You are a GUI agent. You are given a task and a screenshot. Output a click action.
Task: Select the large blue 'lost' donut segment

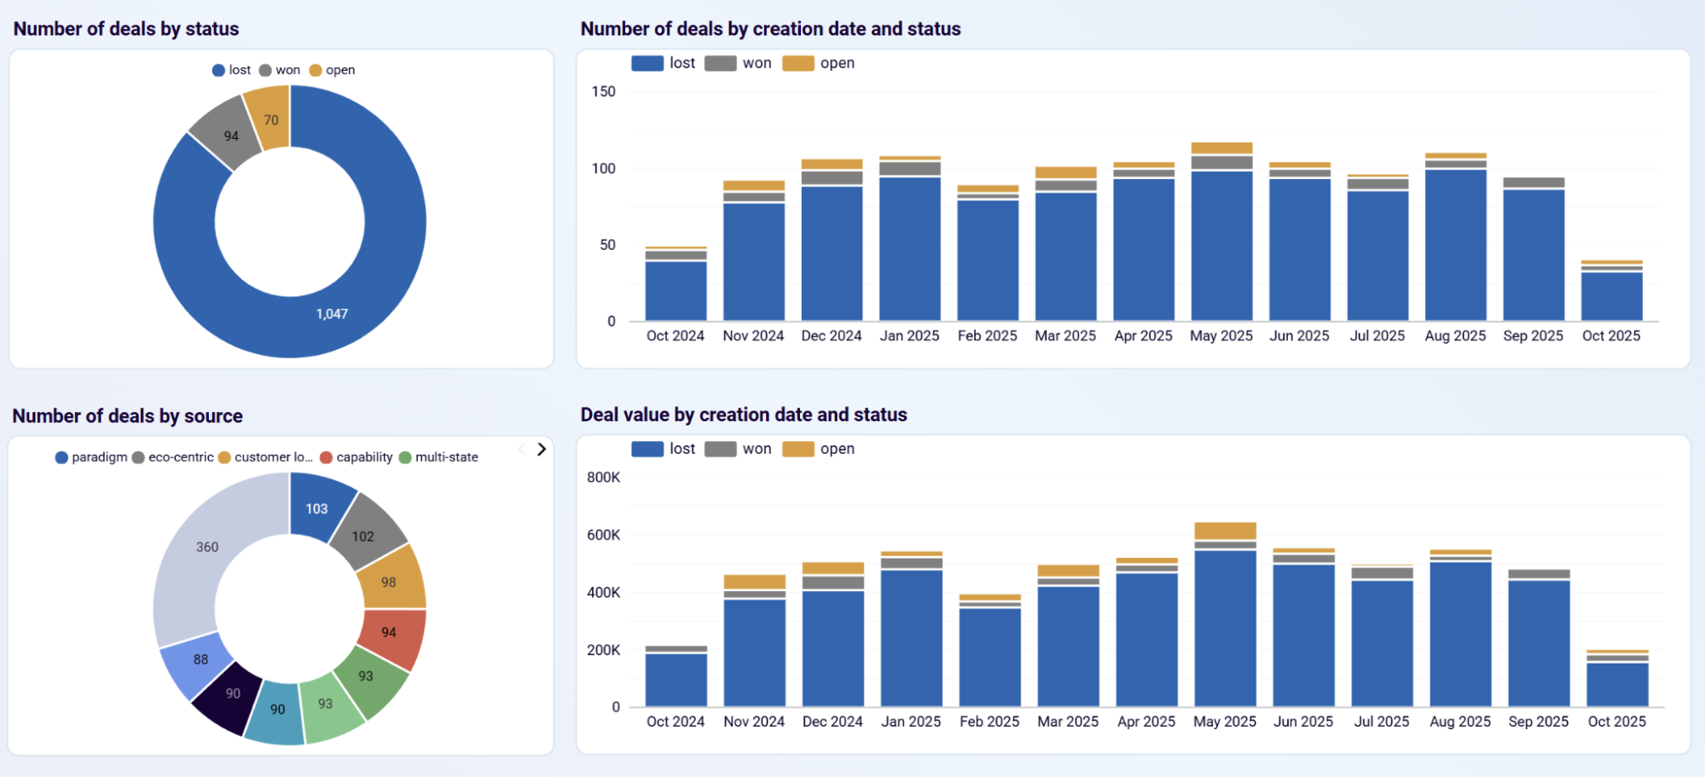click(x=330, y=313)
